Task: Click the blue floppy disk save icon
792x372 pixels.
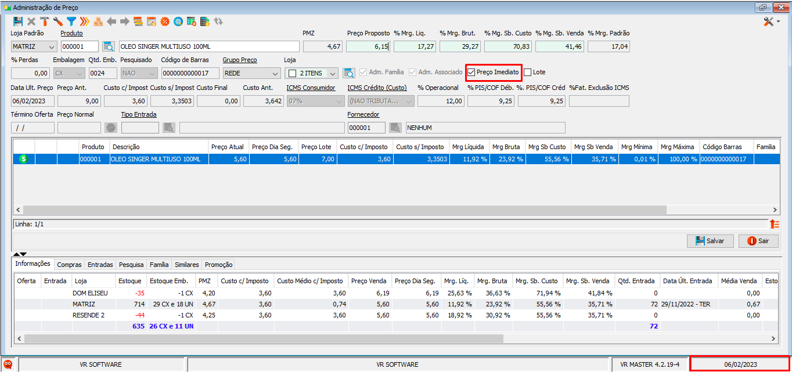Action: coord(18,21)
